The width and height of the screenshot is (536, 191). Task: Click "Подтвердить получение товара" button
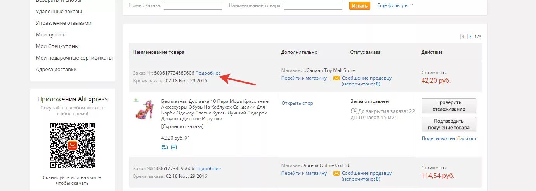449,124
